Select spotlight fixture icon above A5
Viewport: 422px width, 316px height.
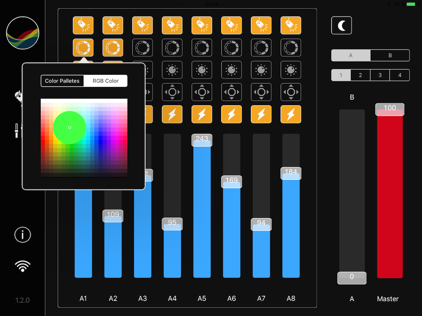click(x=202, y=26)
